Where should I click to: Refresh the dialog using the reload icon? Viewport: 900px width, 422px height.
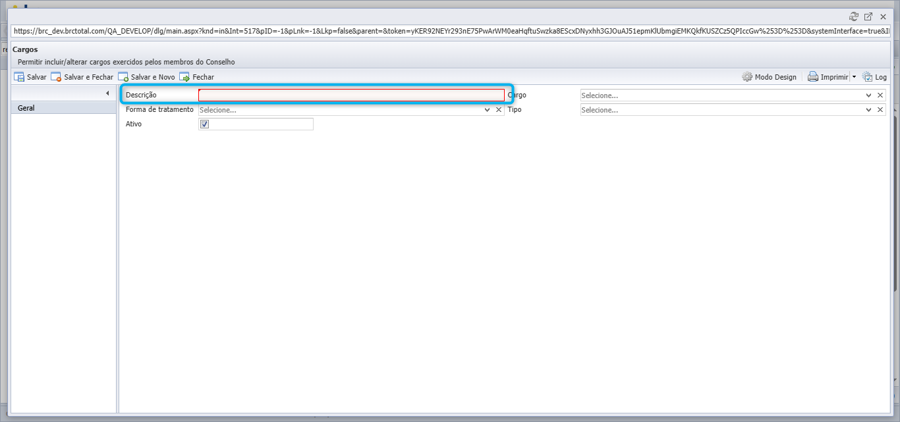point(854,16)
